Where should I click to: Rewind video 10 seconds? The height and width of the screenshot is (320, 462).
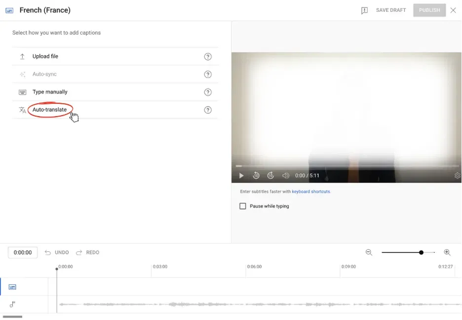coord(256,176)
